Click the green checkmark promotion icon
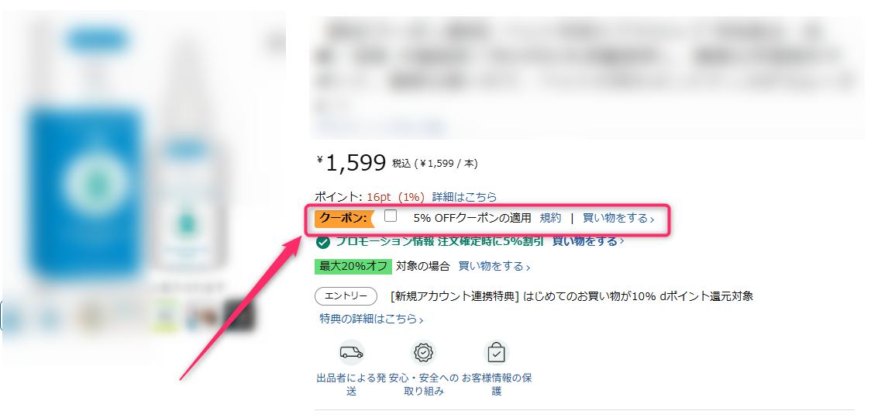 323,242
